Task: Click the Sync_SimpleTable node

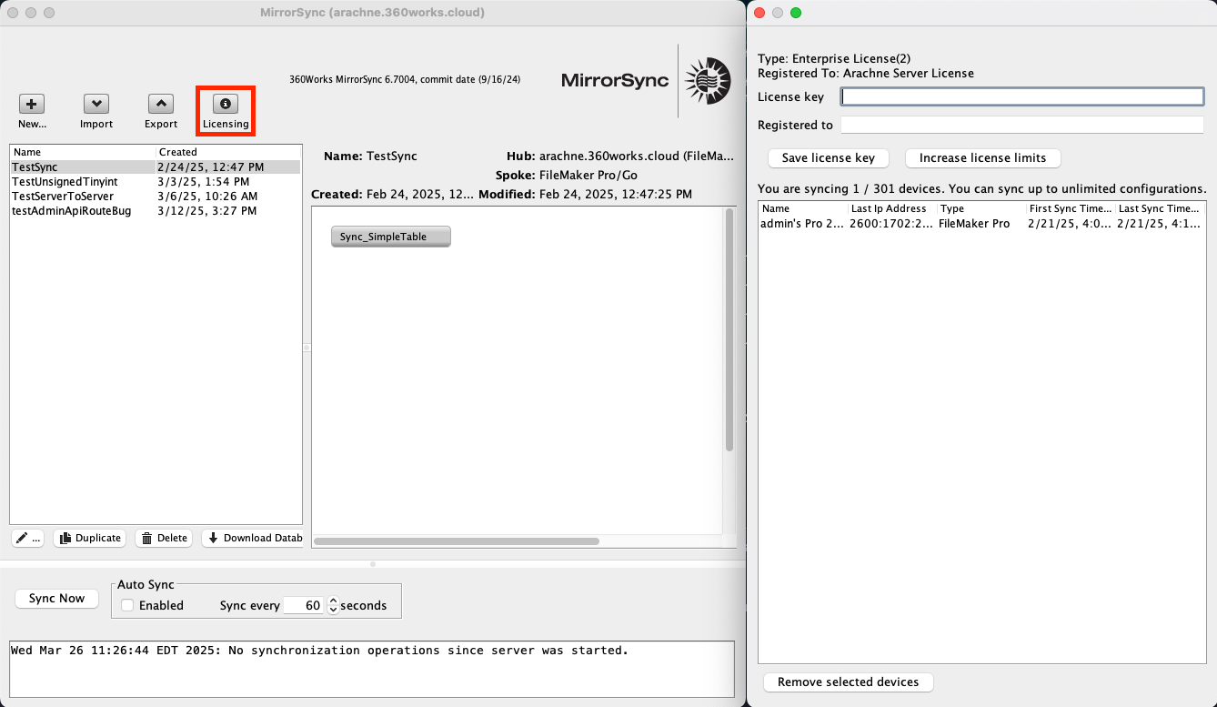Action: 391,237
